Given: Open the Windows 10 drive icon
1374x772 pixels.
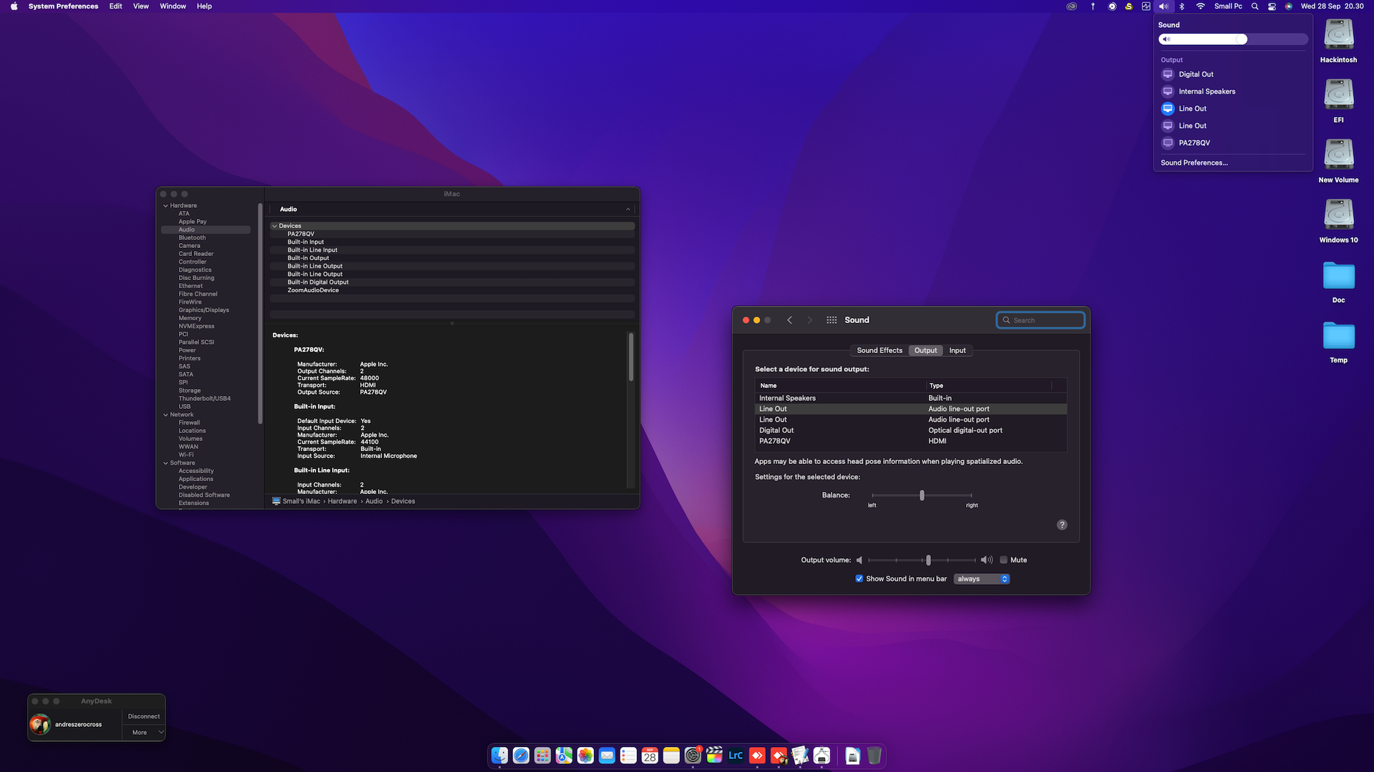Looking at the screenshot, I should coord(1338,214).
